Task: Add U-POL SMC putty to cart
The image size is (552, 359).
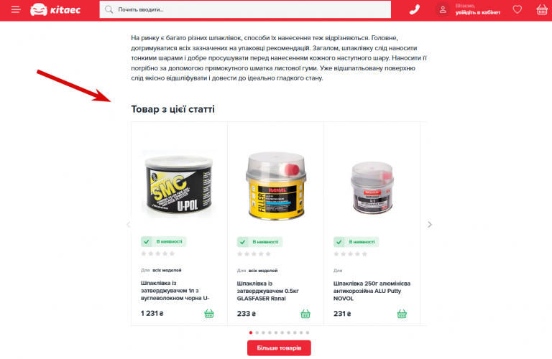Action: tap(208, 313)
